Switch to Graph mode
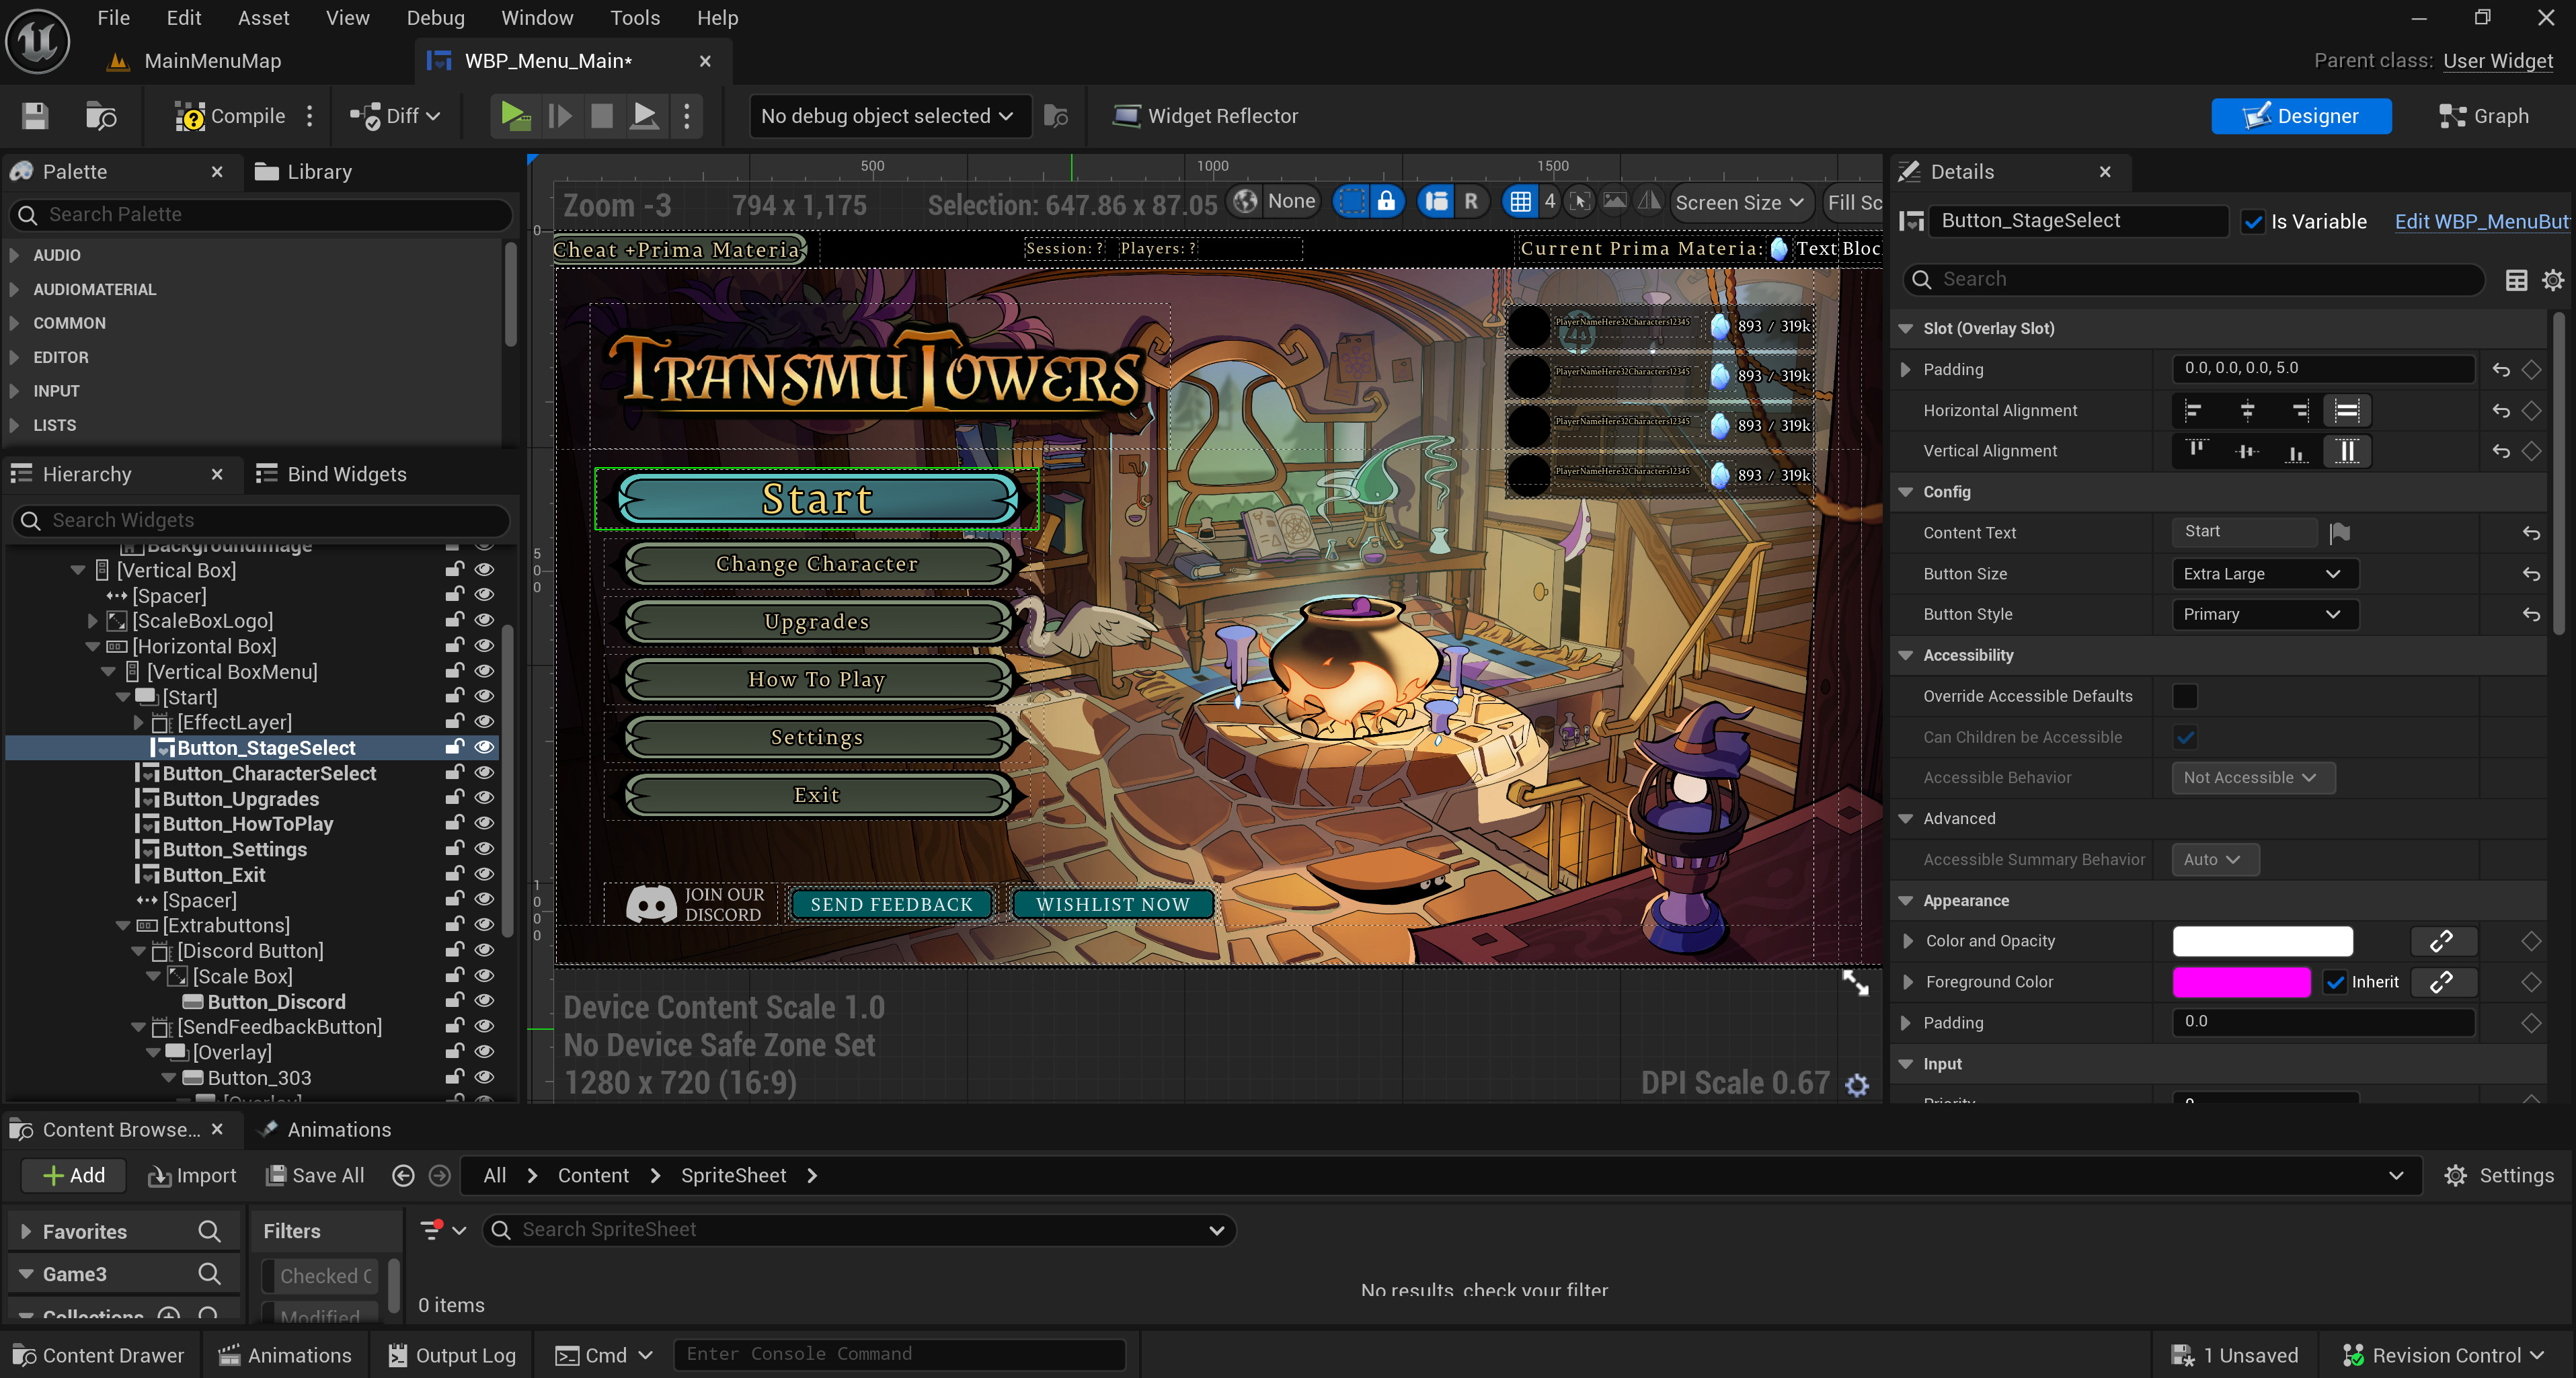Screen dimensions: 2576x1378 (2484, 116)
